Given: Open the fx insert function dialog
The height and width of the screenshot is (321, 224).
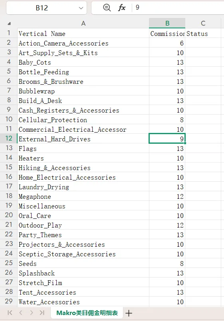Looking at the screenshot, I should [x=122, y=8].
